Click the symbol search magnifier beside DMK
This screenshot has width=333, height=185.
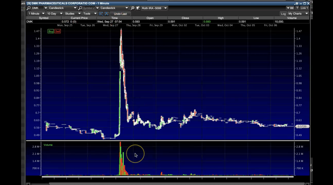pos(29,8)
